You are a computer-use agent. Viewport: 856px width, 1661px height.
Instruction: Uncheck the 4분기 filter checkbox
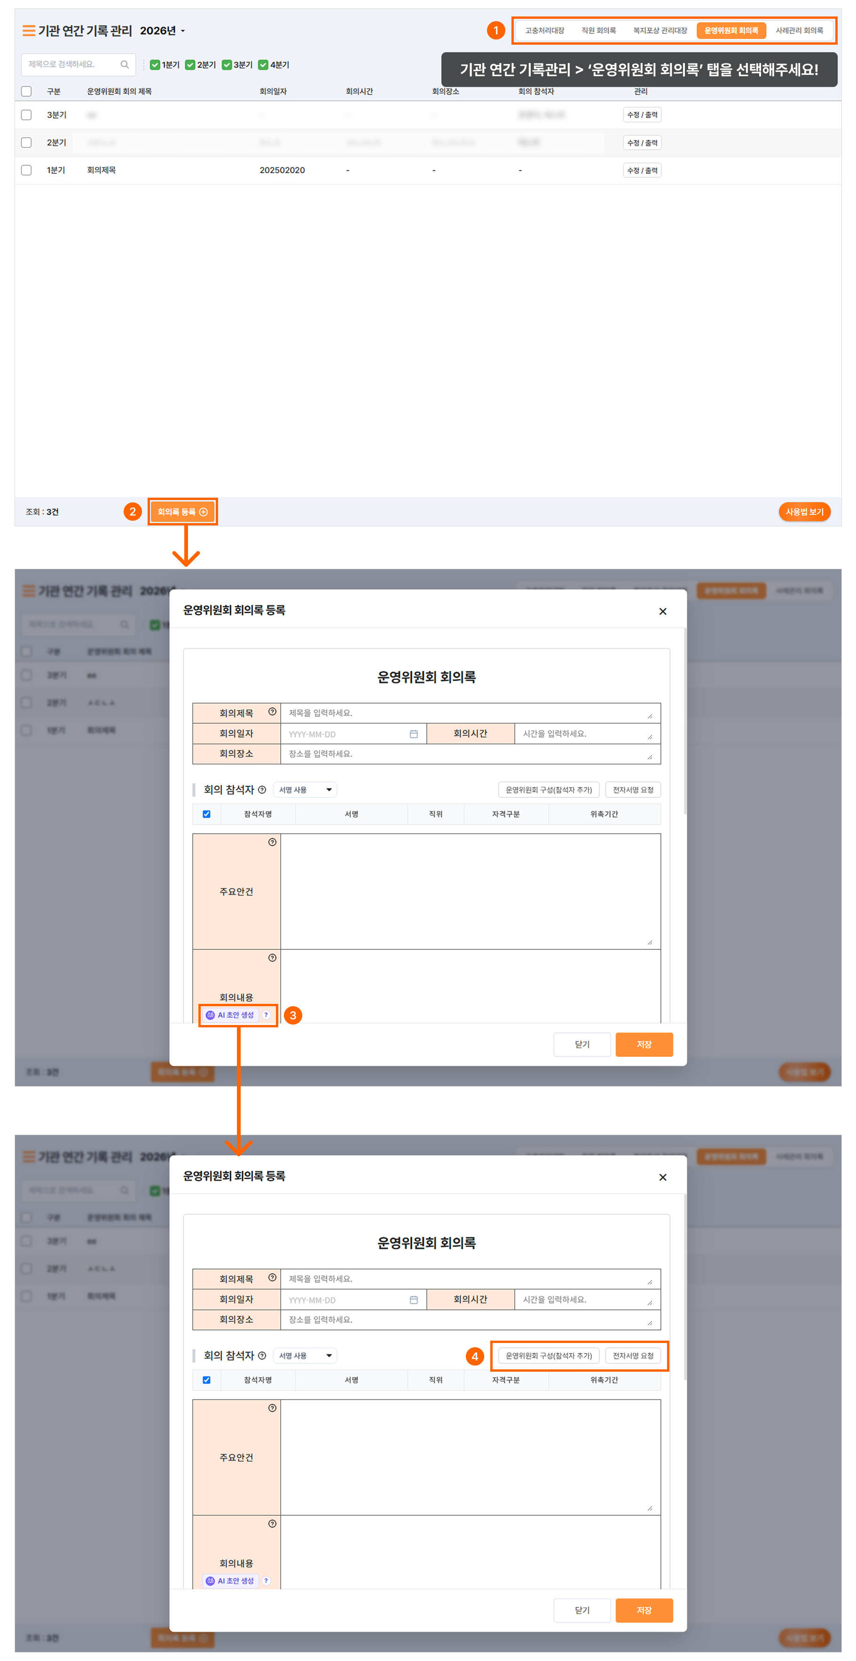[x=263, y=64]
